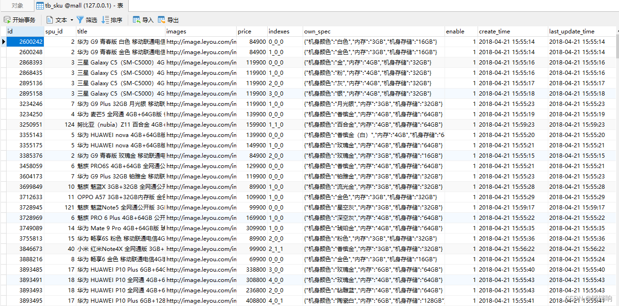The width and height of the screenshot is (619, 306).
Task: Click the enable column header
Action: 461,32
